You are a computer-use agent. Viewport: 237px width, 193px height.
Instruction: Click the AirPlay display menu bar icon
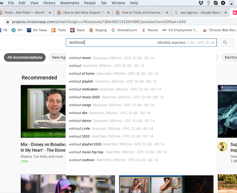(x=231, y=3)
